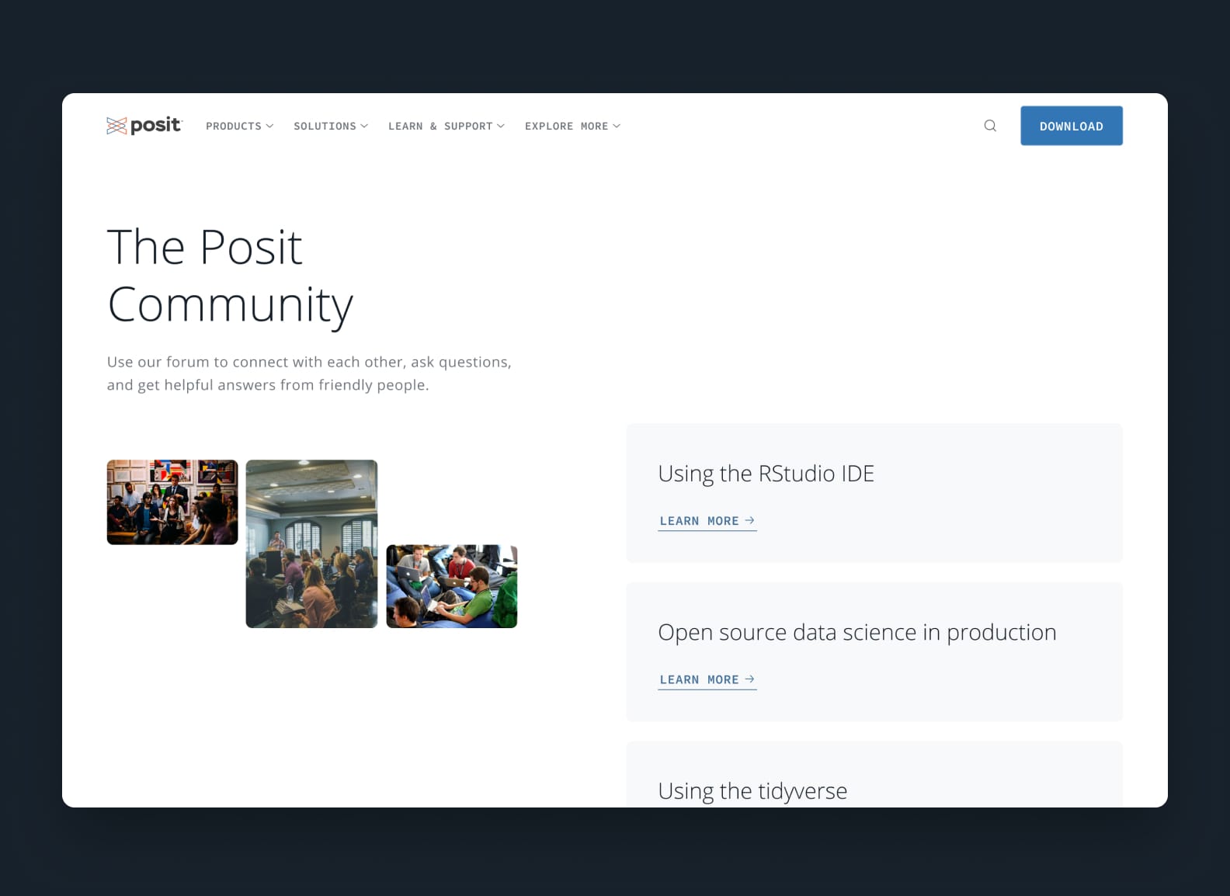Open the Learn & Support menu
The image size is (1230, 896).
click(x=446, y=126)
